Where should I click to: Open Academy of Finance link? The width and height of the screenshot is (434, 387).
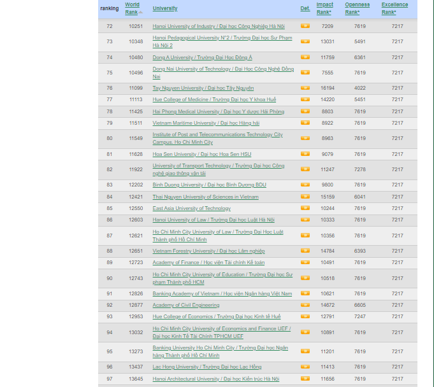click(208, 262)
